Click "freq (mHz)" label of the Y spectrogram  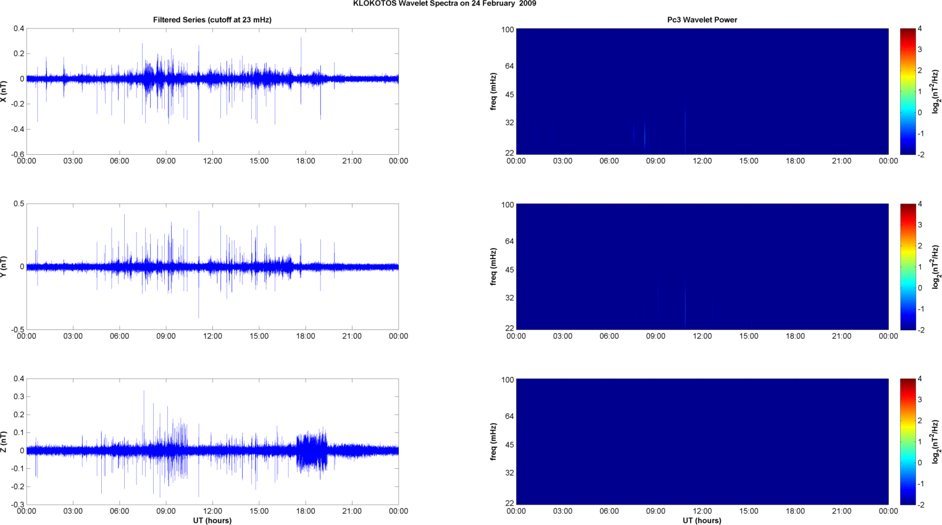click(x=494, y=267)
